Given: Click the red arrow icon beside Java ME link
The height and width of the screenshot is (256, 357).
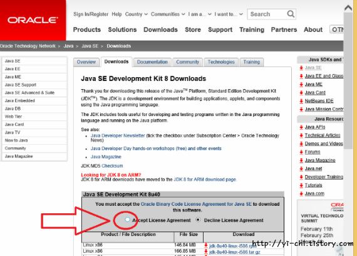Looking at the screenshot, I should tap(301, 85).
